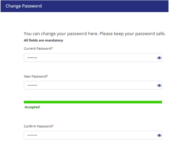The height and width of the screenshot is (152, 169).
Task: Click the masked dots in Confirm Password
Action: (32, 135)
